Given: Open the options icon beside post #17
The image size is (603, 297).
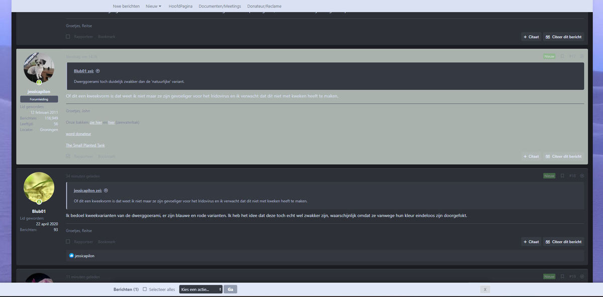Looking at the screenshot, I should tap(582, 56).
